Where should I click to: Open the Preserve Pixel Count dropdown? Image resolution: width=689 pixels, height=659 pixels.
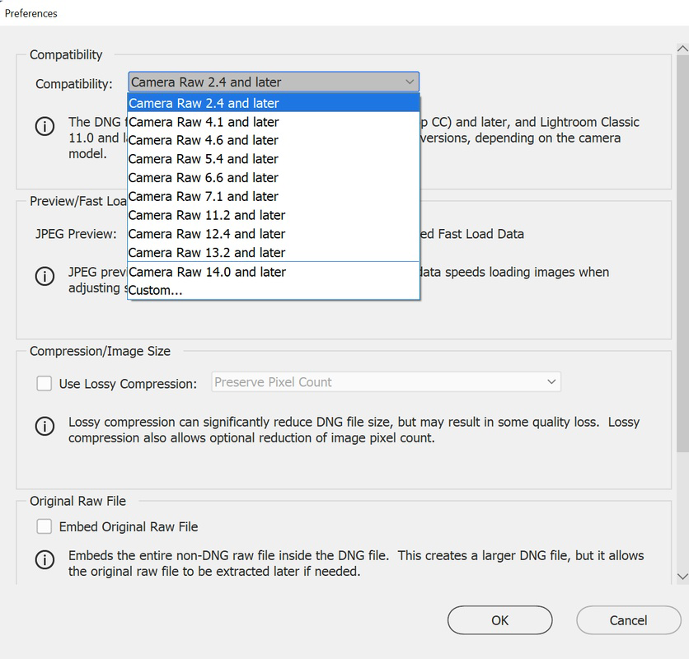[x=386, y=381]
